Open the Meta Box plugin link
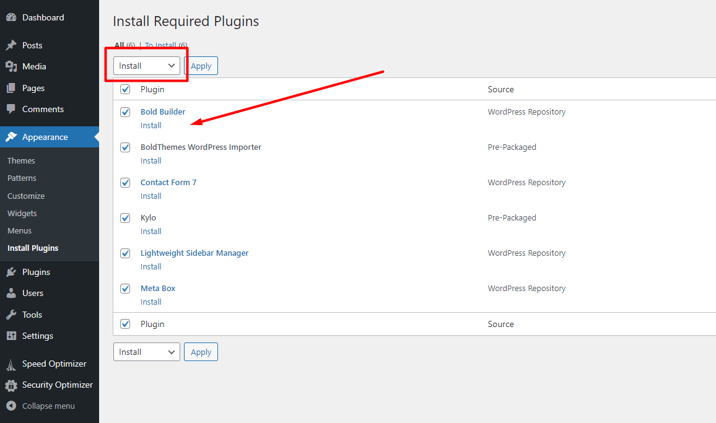716x423 pixels. point(158,288)
